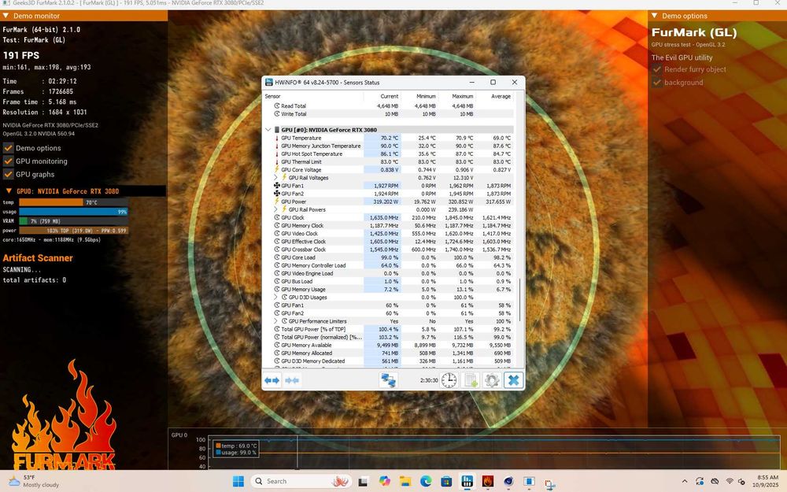787x492 pixels.
Task: Close sensors with the blue X icon
Action: tap(513, 380)
